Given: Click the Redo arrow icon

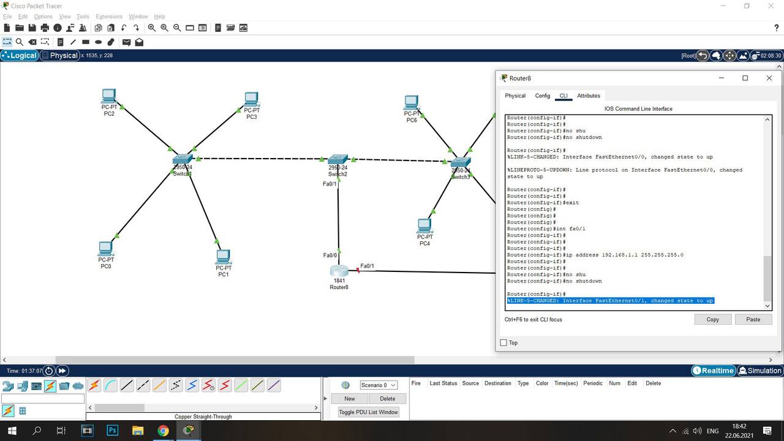Looking at the screenshot, I should 136,28.
